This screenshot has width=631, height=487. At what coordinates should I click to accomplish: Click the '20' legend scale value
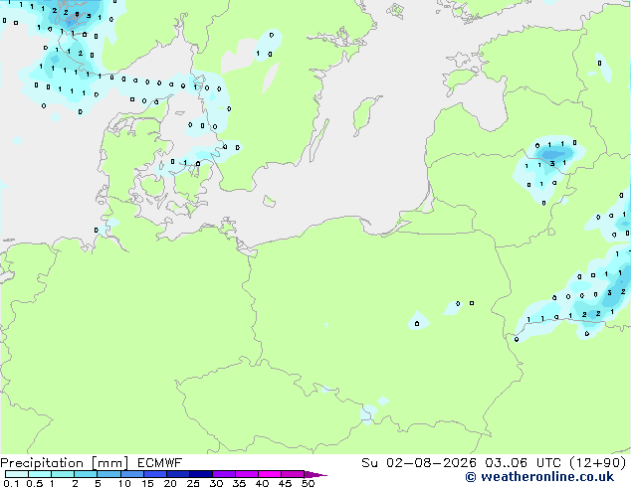pyautogui.click(x=170, y=483)
